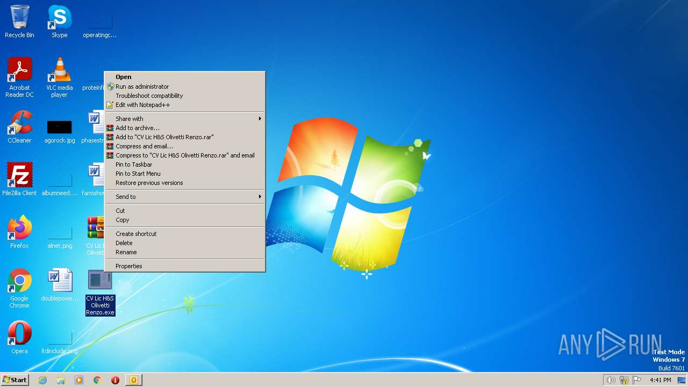Screen dimensions: 688x387
Task: Open the Start menu
Action: [15, 380]
